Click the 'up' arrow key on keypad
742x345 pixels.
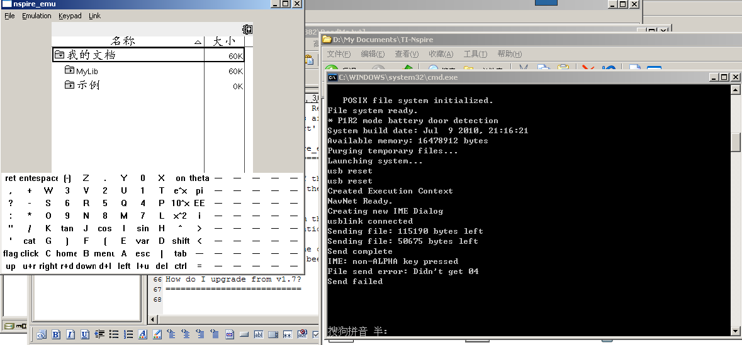click(11, 266)
